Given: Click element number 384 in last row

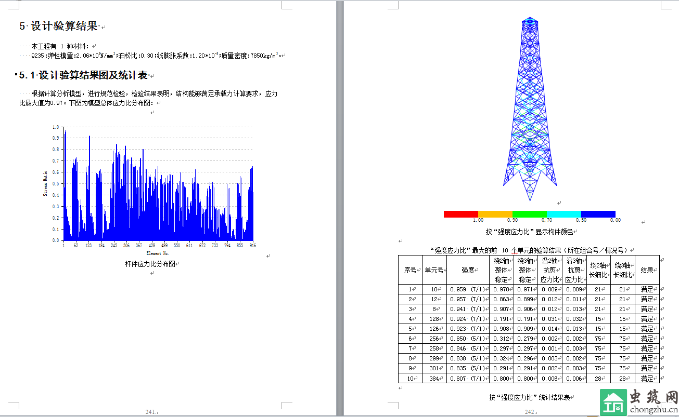Looking at the screenshot, I should click(x=434, y=379).
